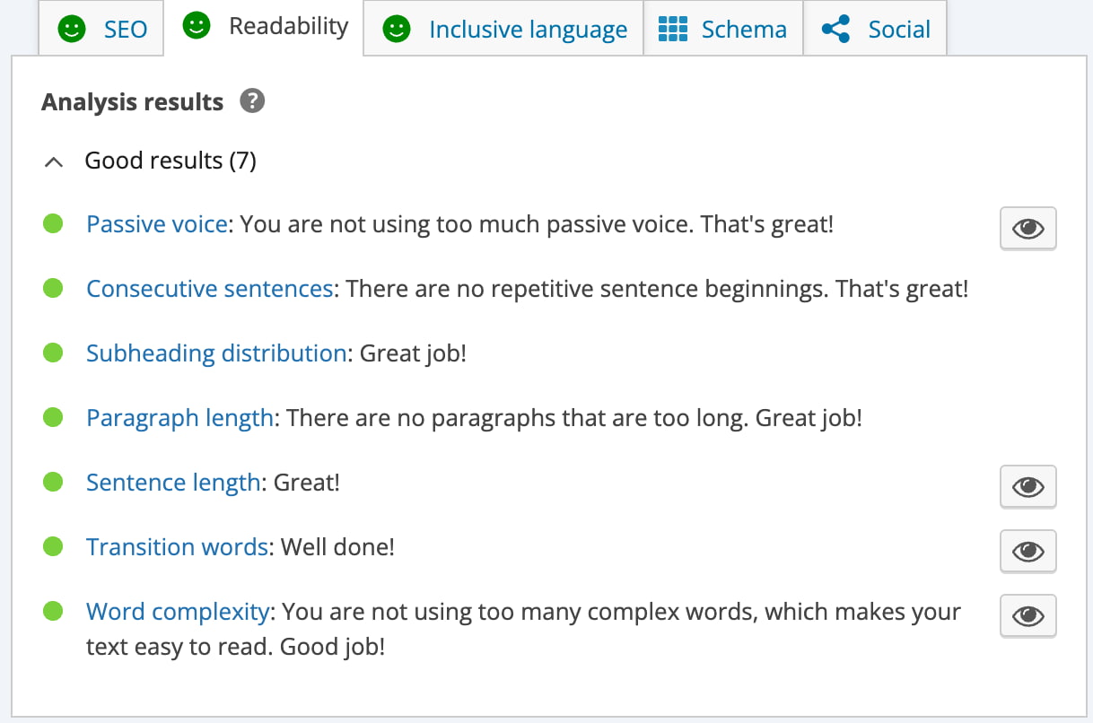Click the Consecutive sentences link
The height and width of the screenshot is (723, 1093).
click(209, 288)
